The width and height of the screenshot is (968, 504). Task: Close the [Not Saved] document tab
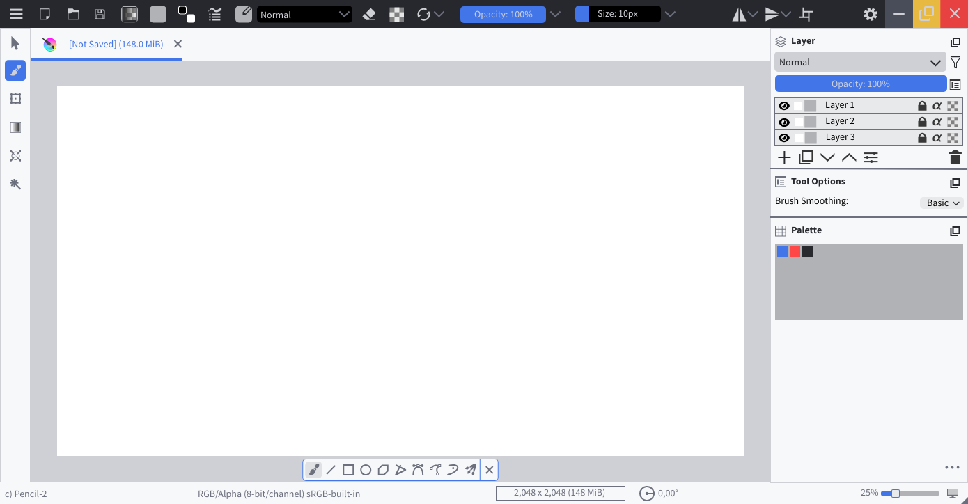(x=178, y=44)
